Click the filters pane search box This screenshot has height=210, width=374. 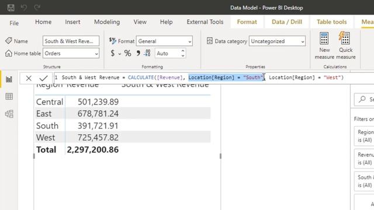(x=364, y=99)
